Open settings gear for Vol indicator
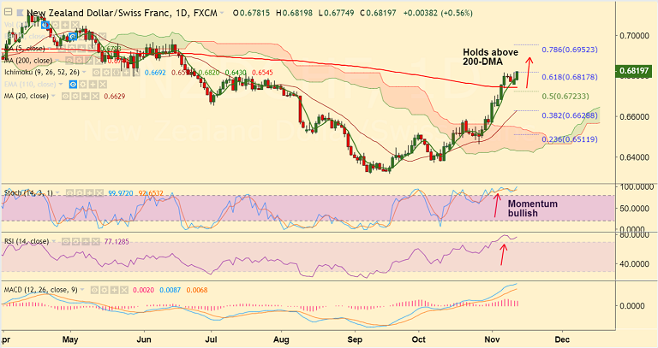 click(56, 25)
